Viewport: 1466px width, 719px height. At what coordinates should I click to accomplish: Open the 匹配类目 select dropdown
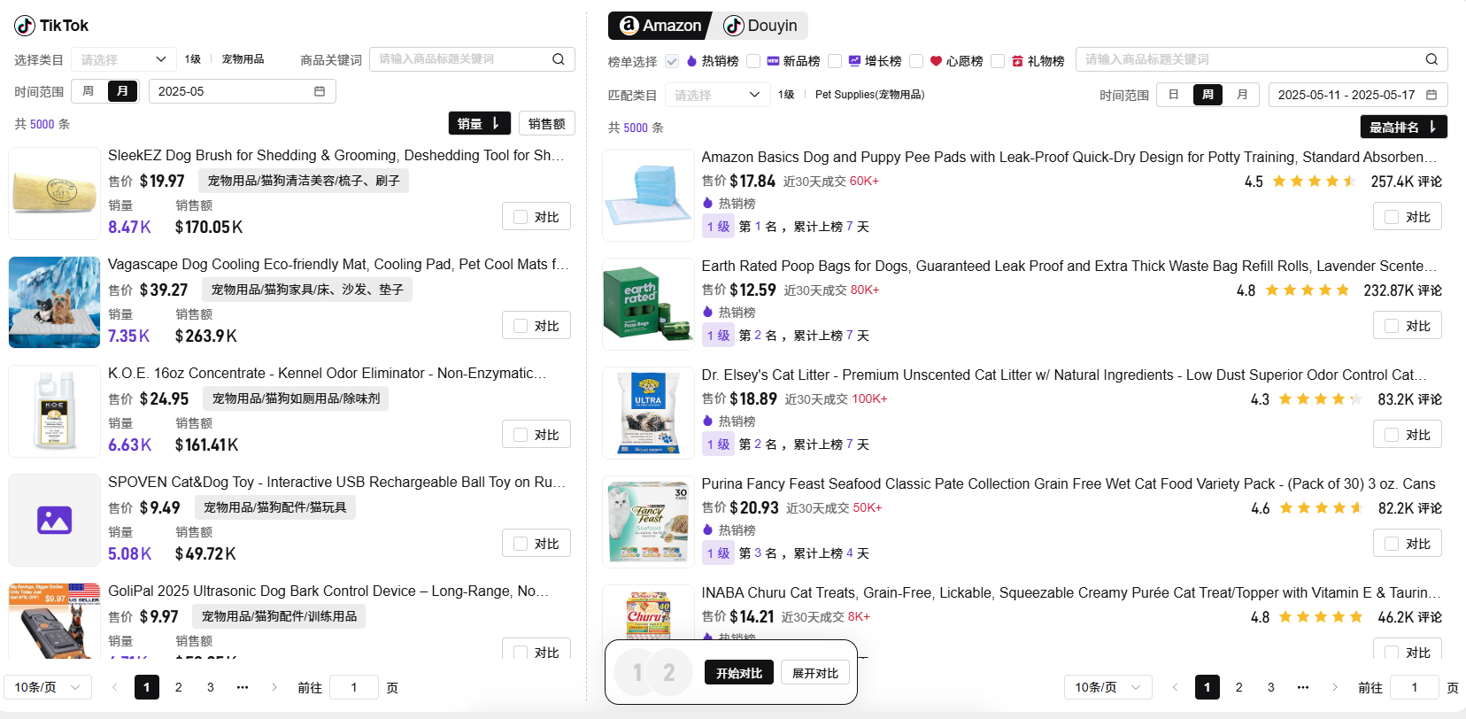[718, 95]
